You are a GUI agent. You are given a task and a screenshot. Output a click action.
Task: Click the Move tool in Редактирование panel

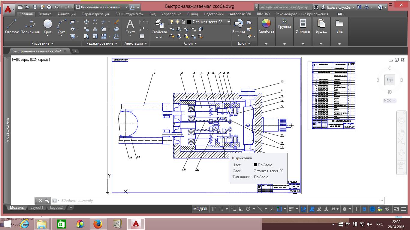pos(86,22)
